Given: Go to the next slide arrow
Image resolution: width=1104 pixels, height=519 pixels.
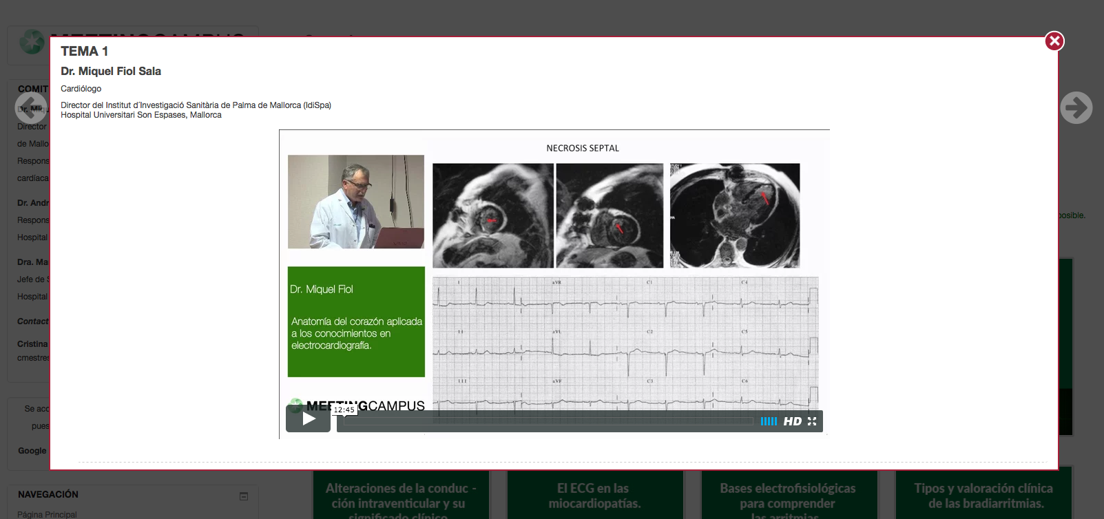Looking at the screenshot, I should pyautogui.click(x=1076, y=108).
